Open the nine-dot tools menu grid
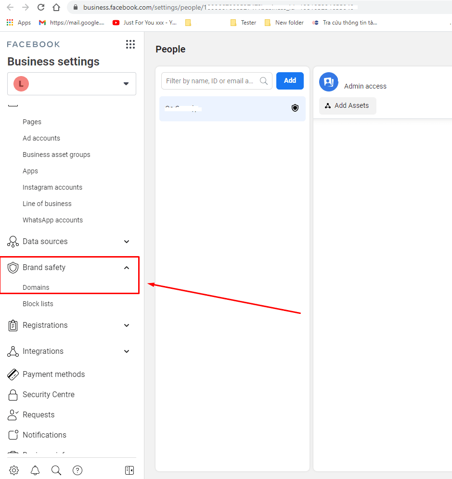Viewport: 452px width, 479px height. (130, 44)
